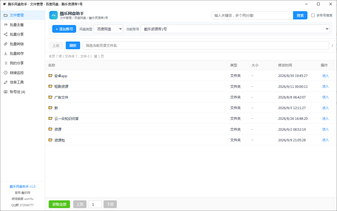
Task: Click the folder icon of 新
Action: [50, 108]
